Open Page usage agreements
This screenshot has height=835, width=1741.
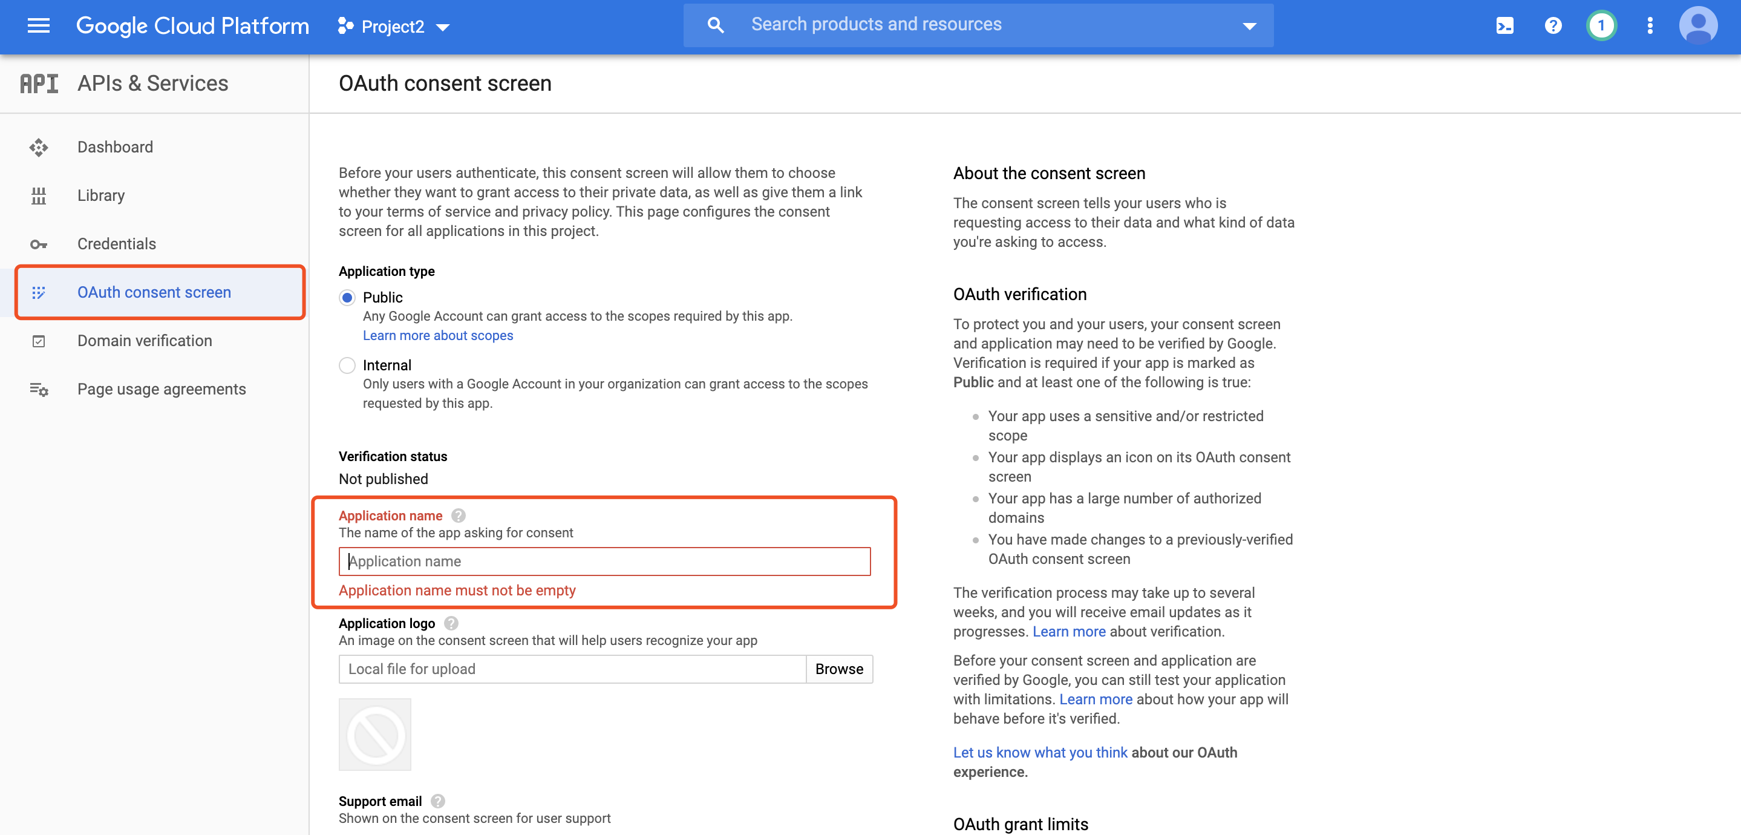[x=161, y=389]
